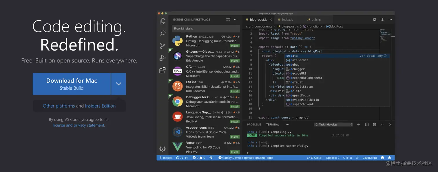Install the Debugger for Chrome extension
Image resolution: width=438 pixels, height=172 pixels.
[x=235, y=106]
